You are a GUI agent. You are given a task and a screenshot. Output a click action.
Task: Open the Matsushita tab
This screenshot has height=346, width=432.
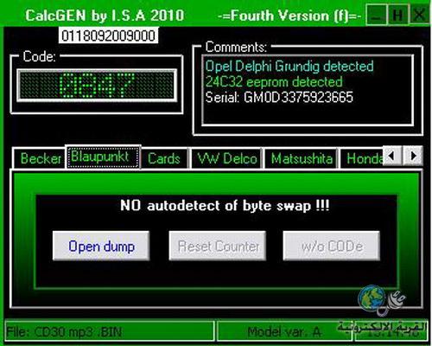point(302,158)
